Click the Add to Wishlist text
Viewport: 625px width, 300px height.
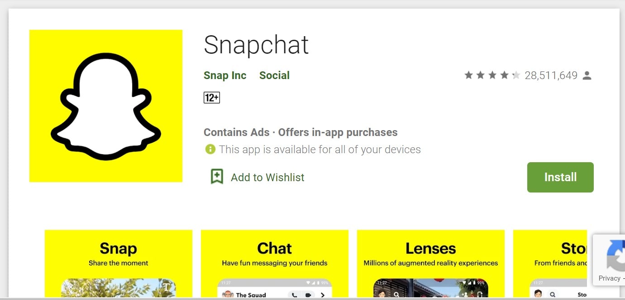coord(267,178)
